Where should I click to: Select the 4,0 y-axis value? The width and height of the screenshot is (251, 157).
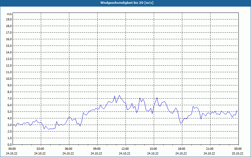(x=9, y=118)
